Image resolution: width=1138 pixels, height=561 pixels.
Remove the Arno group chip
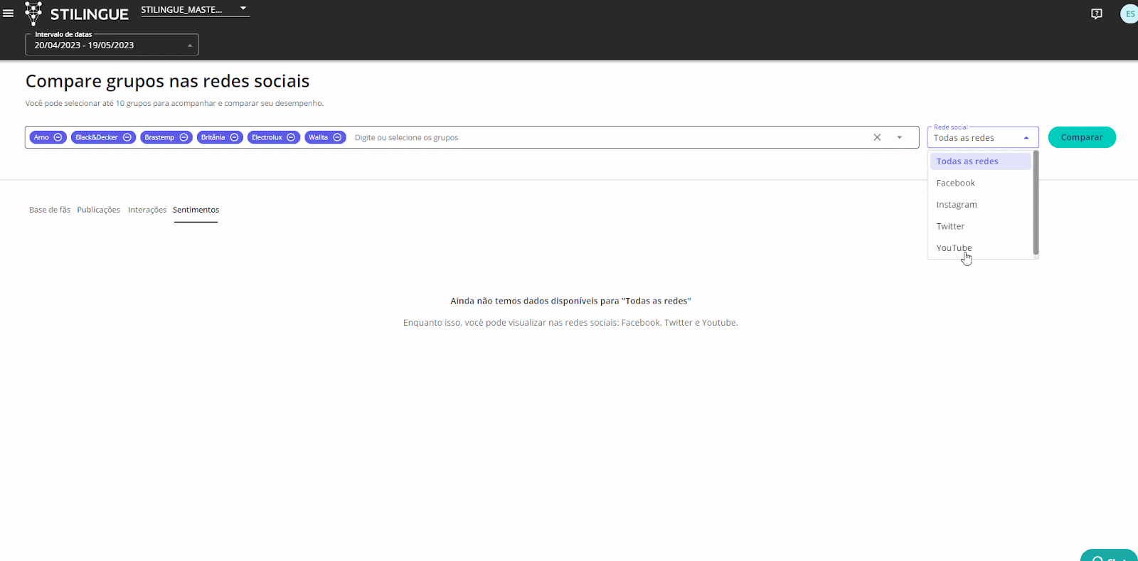click(58, 137)
